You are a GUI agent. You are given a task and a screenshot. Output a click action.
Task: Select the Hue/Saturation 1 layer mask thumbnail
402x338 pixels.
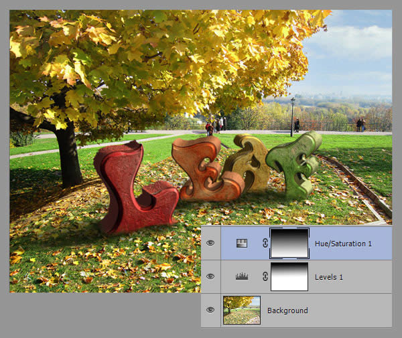coord(289,244)
